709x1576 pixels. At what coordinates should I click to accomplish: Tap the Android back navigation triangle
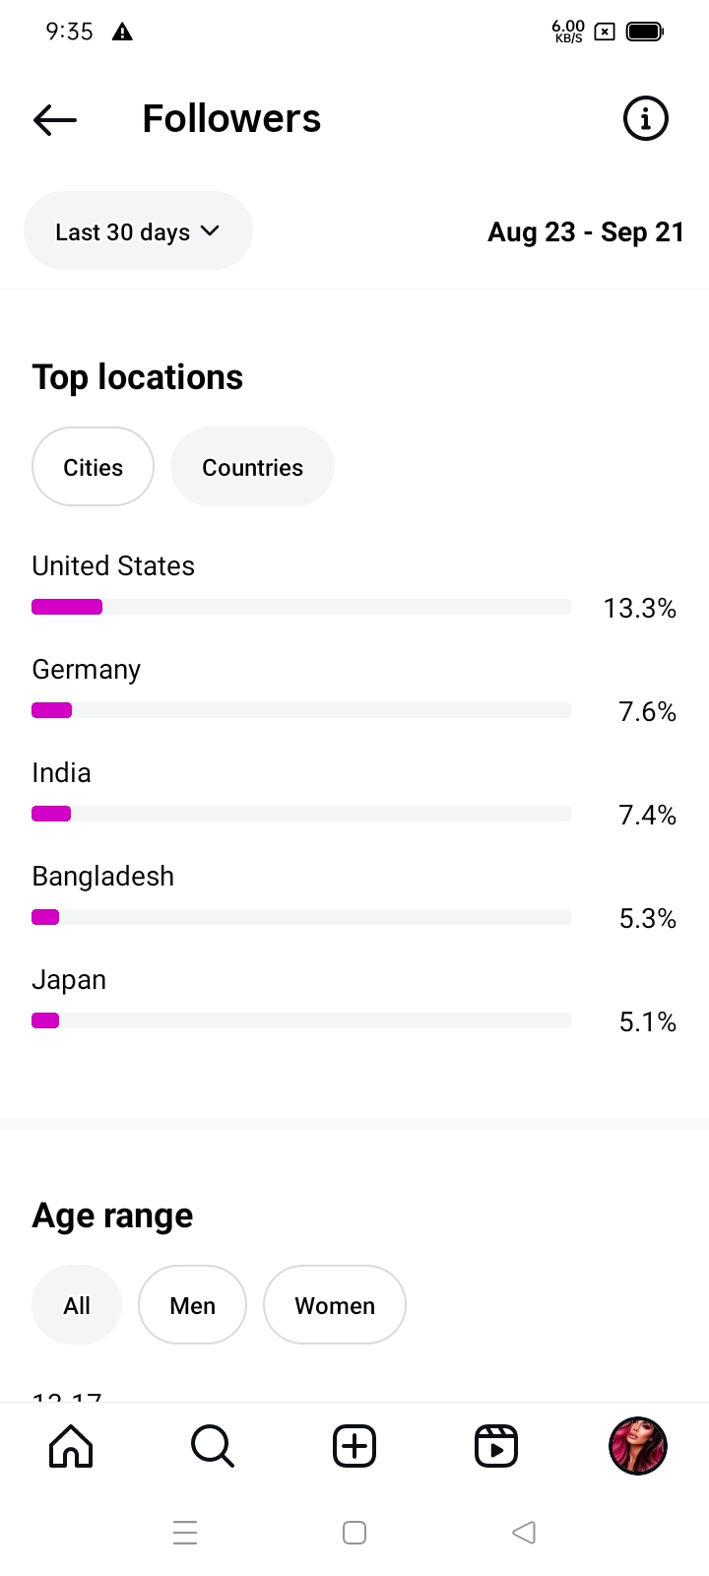(524, 1533)
